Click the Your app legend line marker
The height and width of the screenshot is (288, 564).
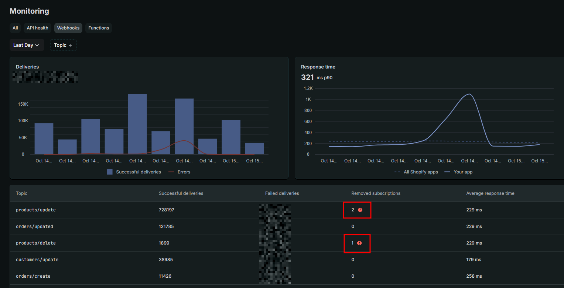447,172
